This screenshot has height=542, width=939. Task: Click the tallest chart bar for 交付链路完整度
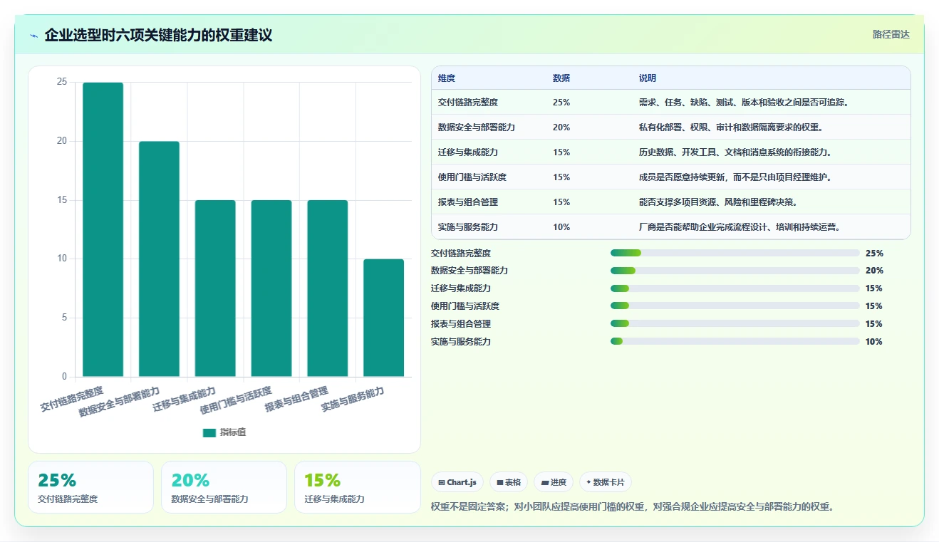click(x=103, y=229)
